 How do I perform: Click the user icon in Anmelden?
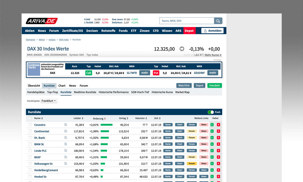pos(205,31)
